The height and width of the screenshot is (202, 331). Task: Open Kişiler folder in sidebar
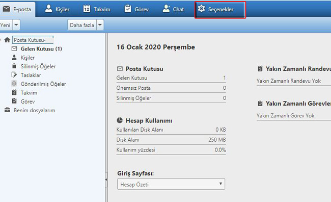pyautogui.click(x=27, y=58)
